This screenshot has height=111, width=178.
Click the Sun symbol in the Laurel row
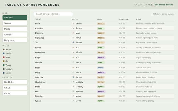(x=73, y=47)
